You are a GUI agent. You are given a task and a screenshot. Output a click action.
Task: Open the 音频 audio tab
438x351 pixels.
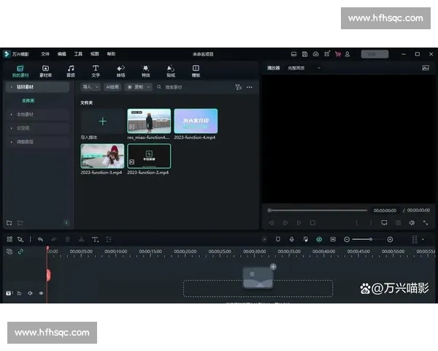(x=71, y=71)
